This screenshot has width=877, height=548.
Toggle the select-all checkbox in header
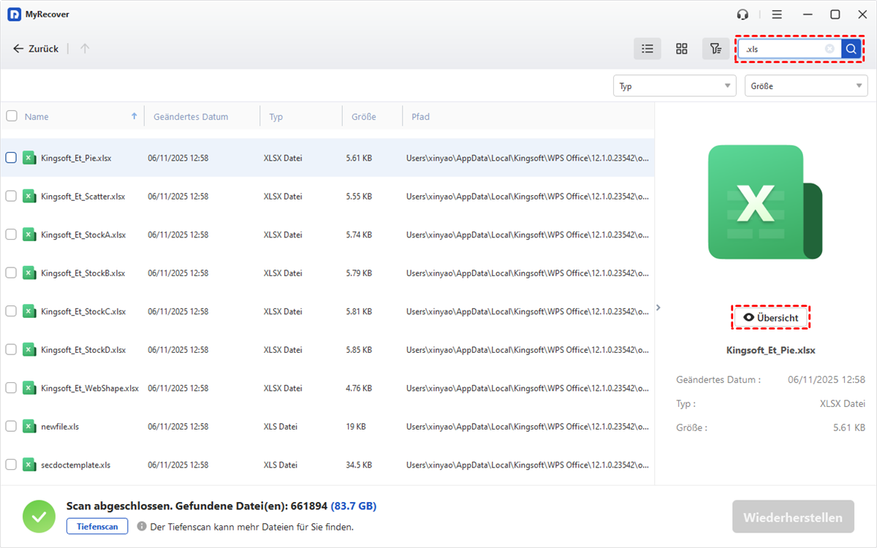click(11, 116)
